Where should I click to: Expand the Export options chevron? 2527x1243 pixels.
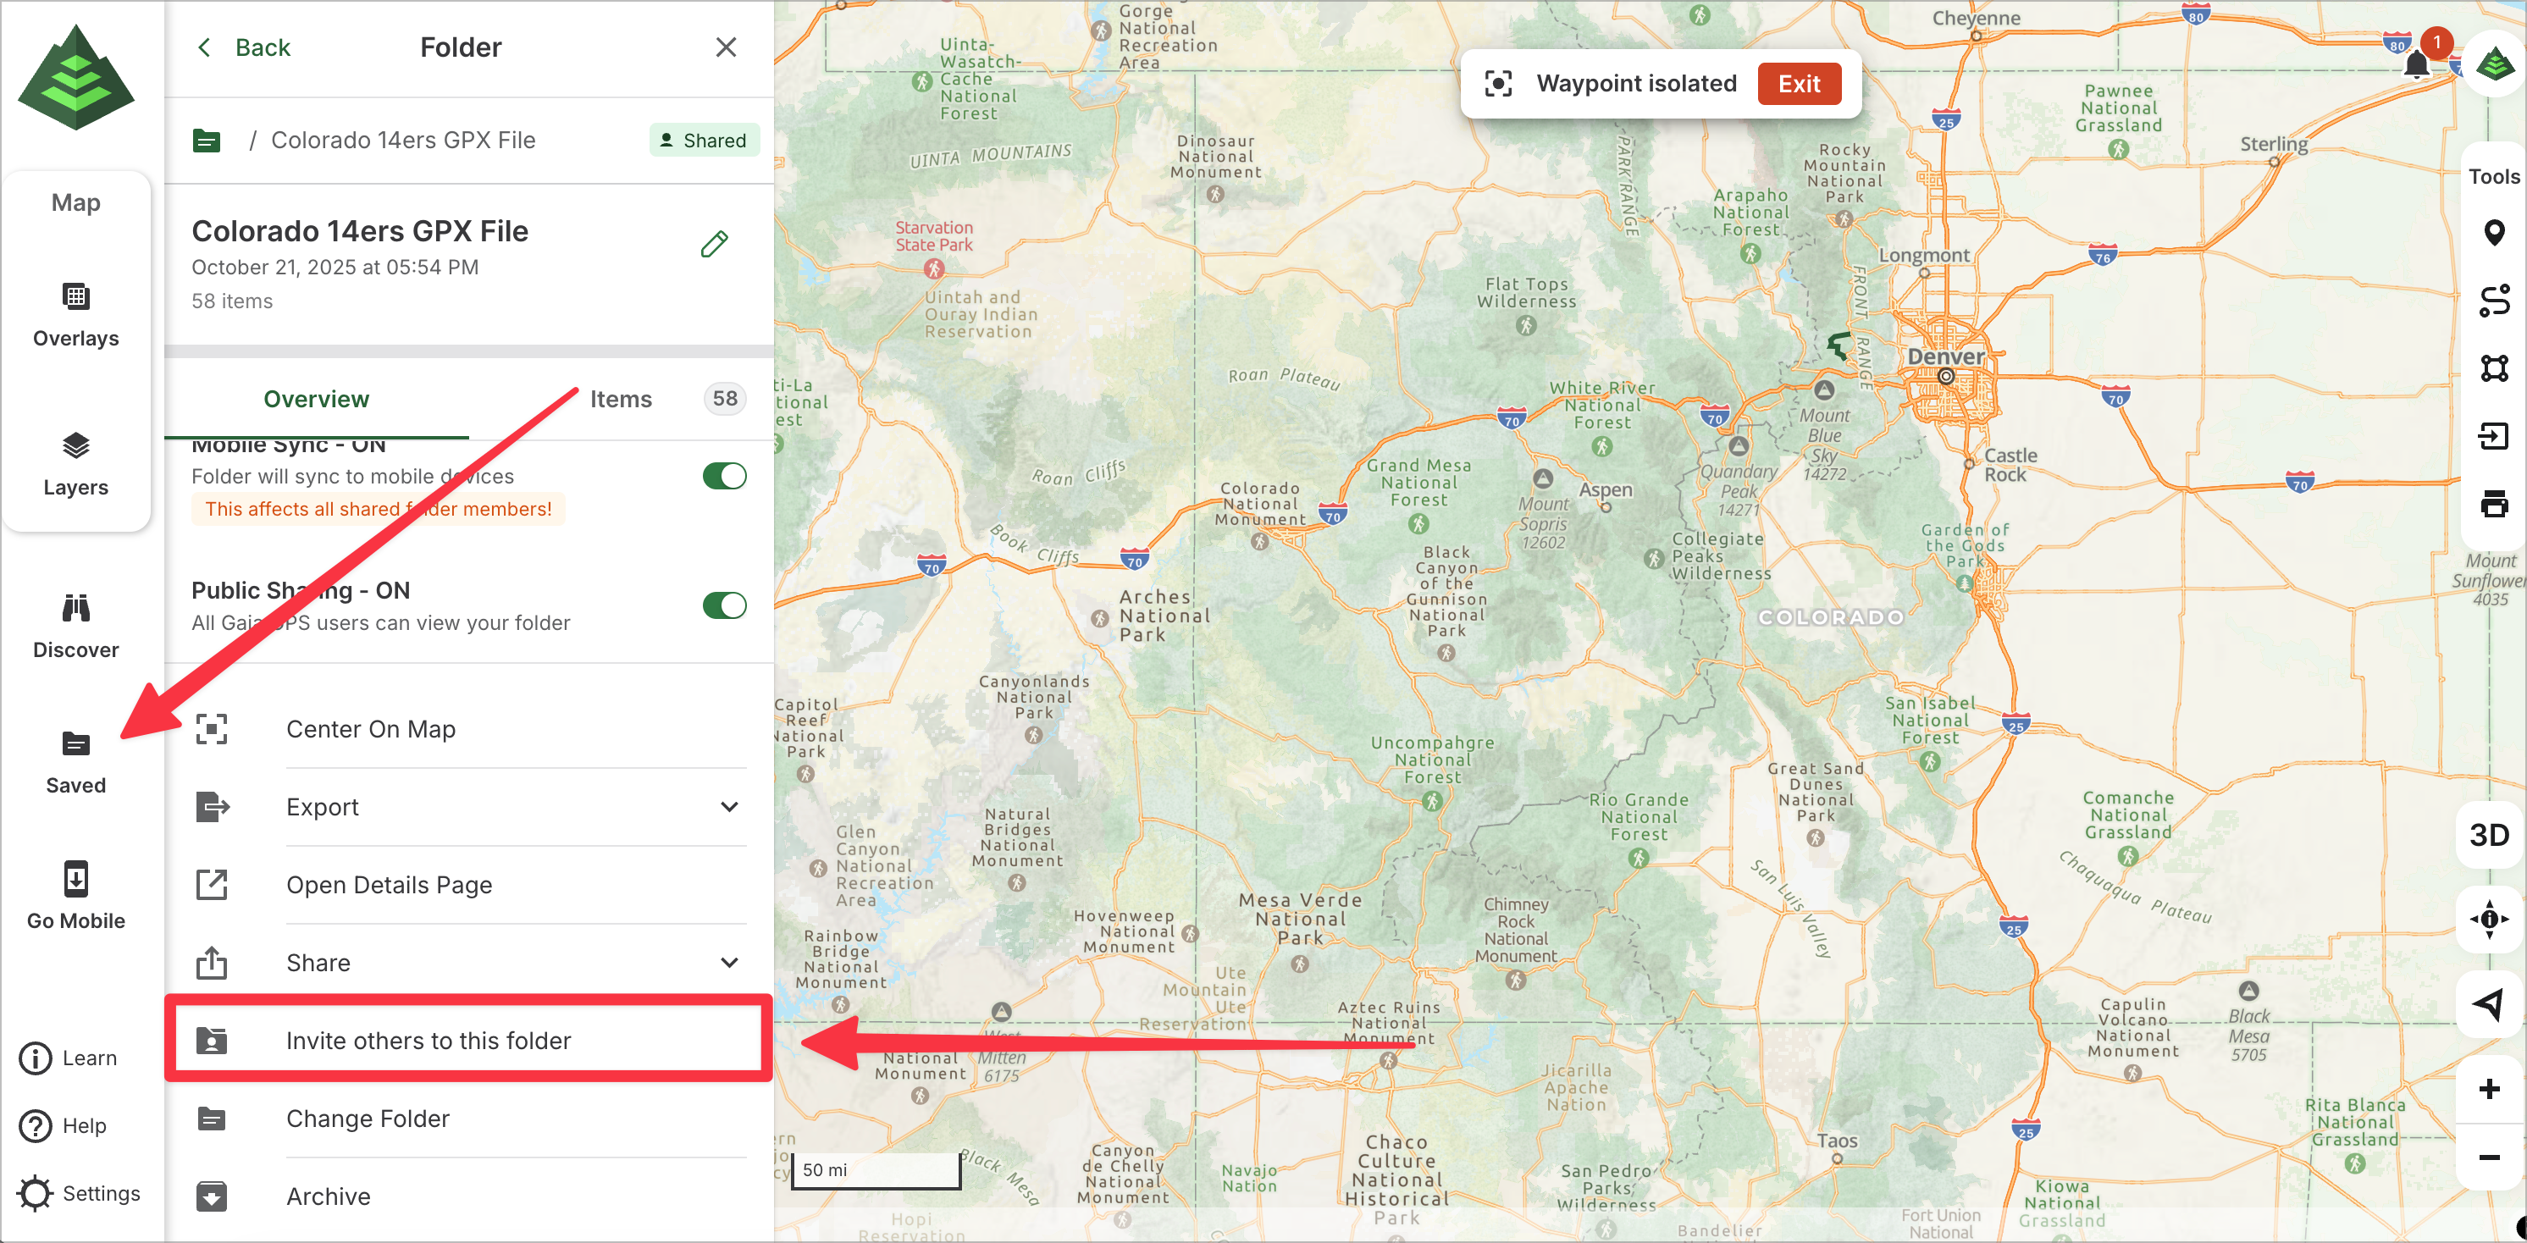point(729,806)
